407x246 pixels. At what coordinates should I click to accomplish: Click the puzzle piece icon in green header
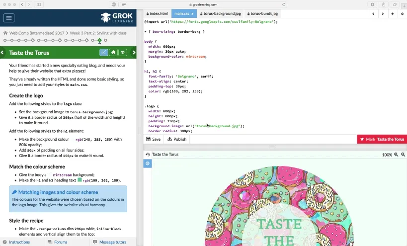(x=113, y=52)
